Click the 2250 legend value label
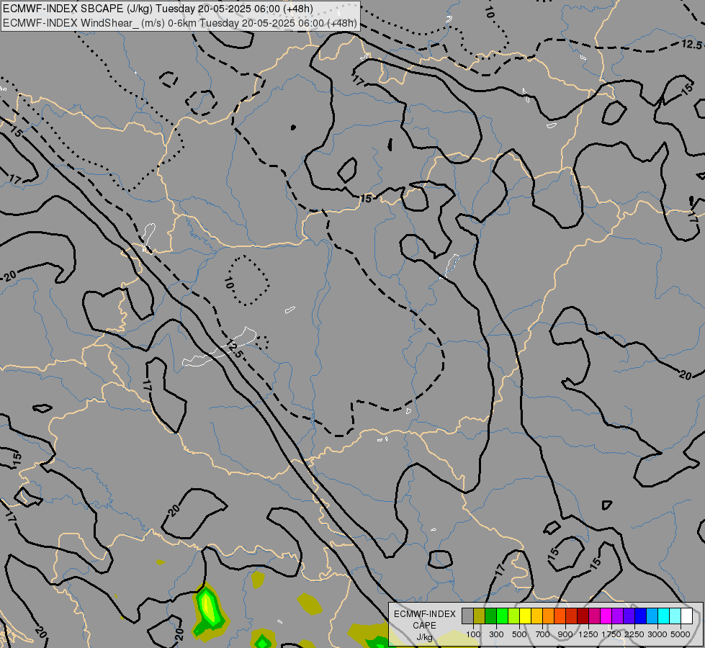 (x=634, y=634)
